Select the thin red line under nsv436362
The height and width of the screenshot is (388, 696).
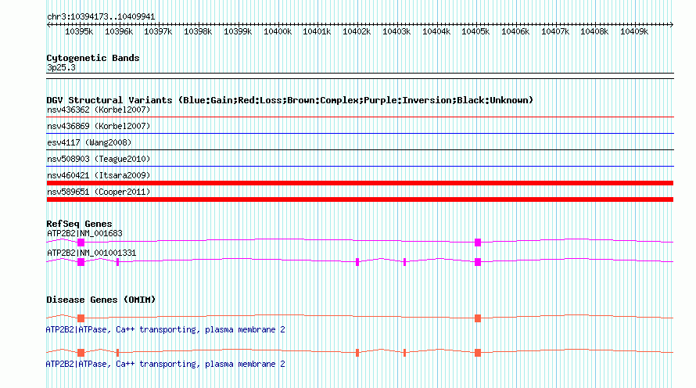click(360, 117)
